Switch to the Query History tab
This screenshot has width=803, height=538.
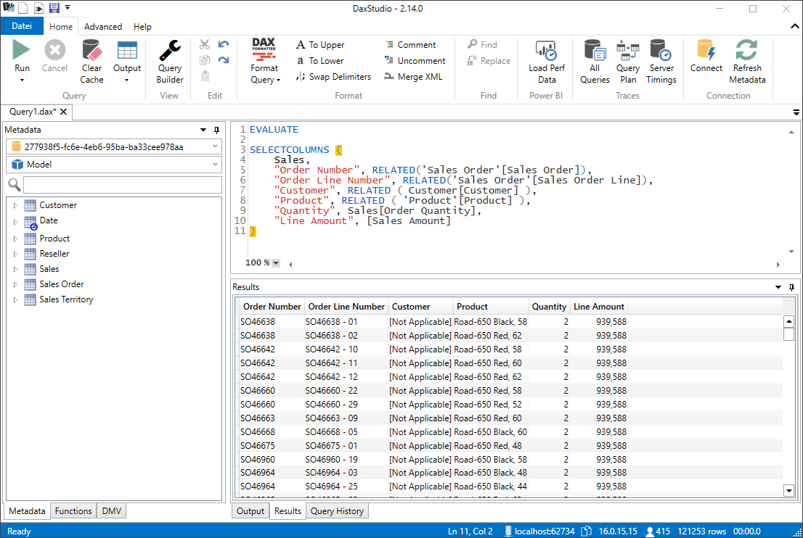(337, 511)
